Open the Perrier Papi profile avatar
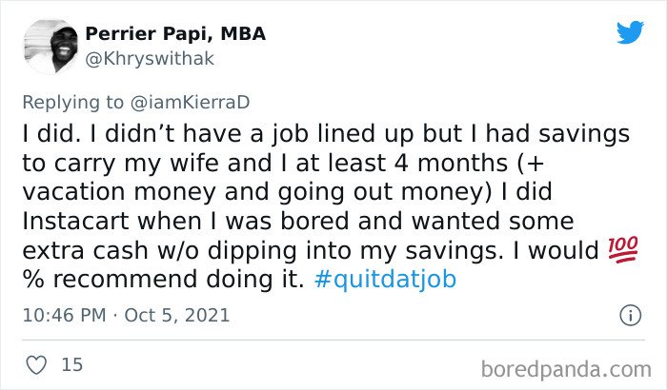The image size is (667, 390). (x=51, y=47)
